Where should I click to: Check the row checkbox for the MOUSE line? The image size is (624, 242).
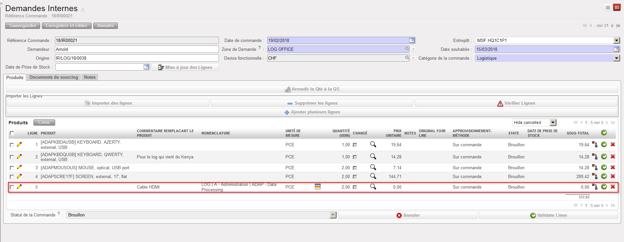pos(12,168)
